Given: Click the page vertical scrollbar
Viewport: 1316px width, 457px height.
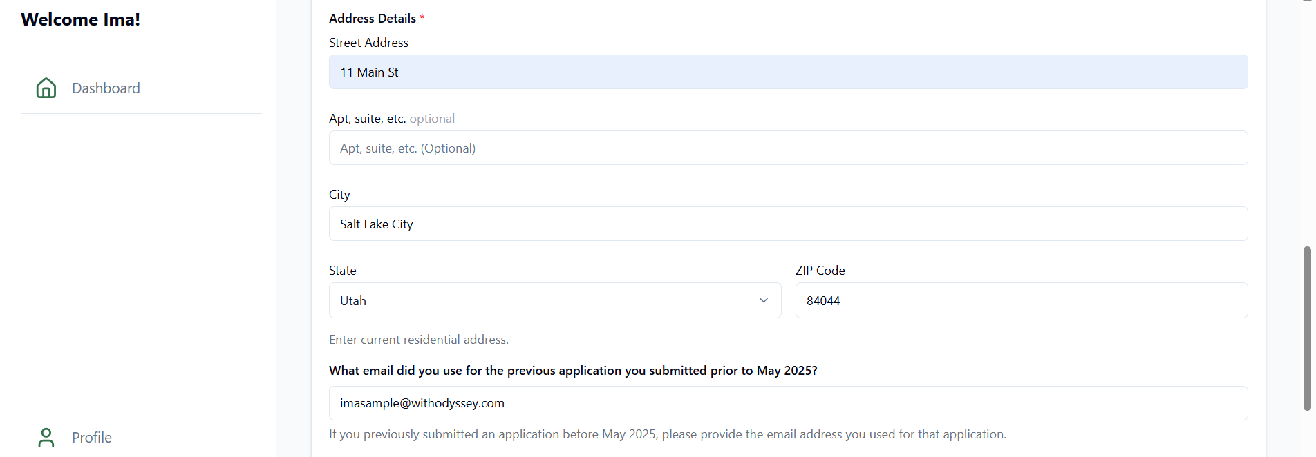Looking at the screenshot, I should (x=1306, y=328).
